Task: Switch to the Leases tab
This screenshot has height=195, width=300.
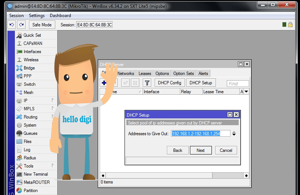Action: (x=145, y=74)
